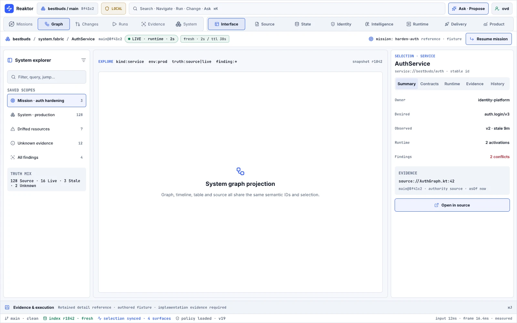Toggle the LIVE runtime status pill

click(x=151, y=39)
